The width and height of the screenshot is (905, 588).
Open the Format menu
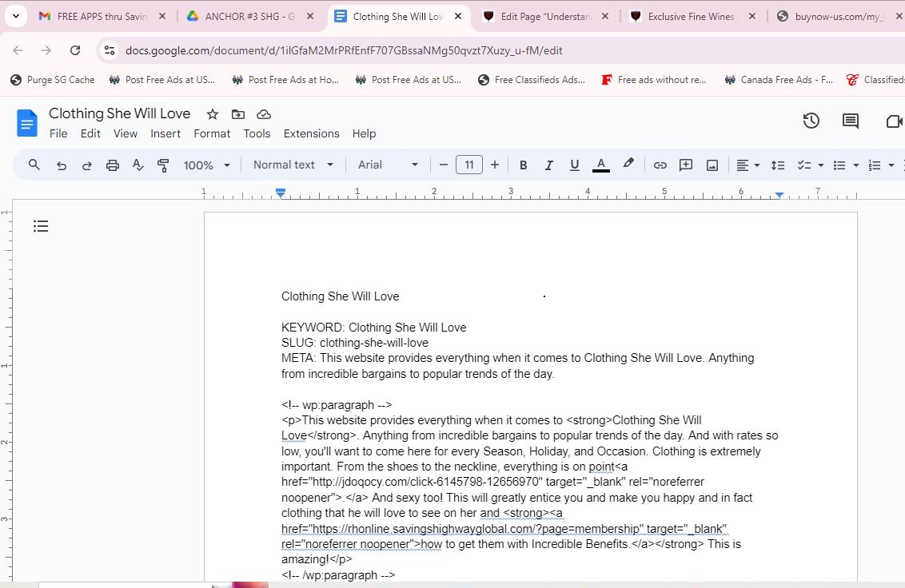[x=212, y=133]
